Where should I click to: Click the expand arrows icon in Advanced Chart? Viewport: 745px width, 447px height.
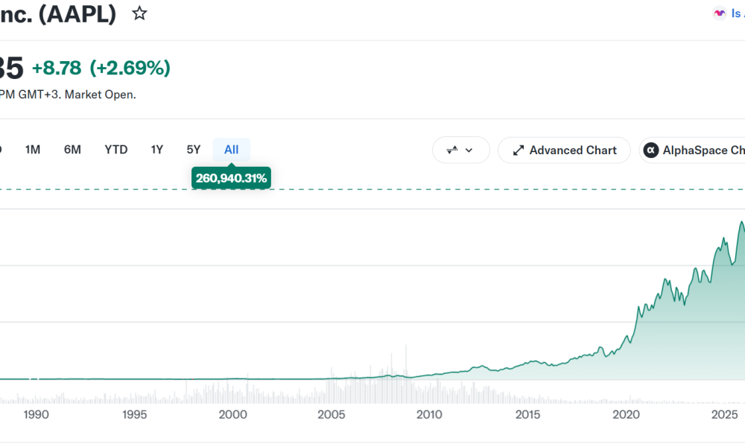[x=519, y=150]
